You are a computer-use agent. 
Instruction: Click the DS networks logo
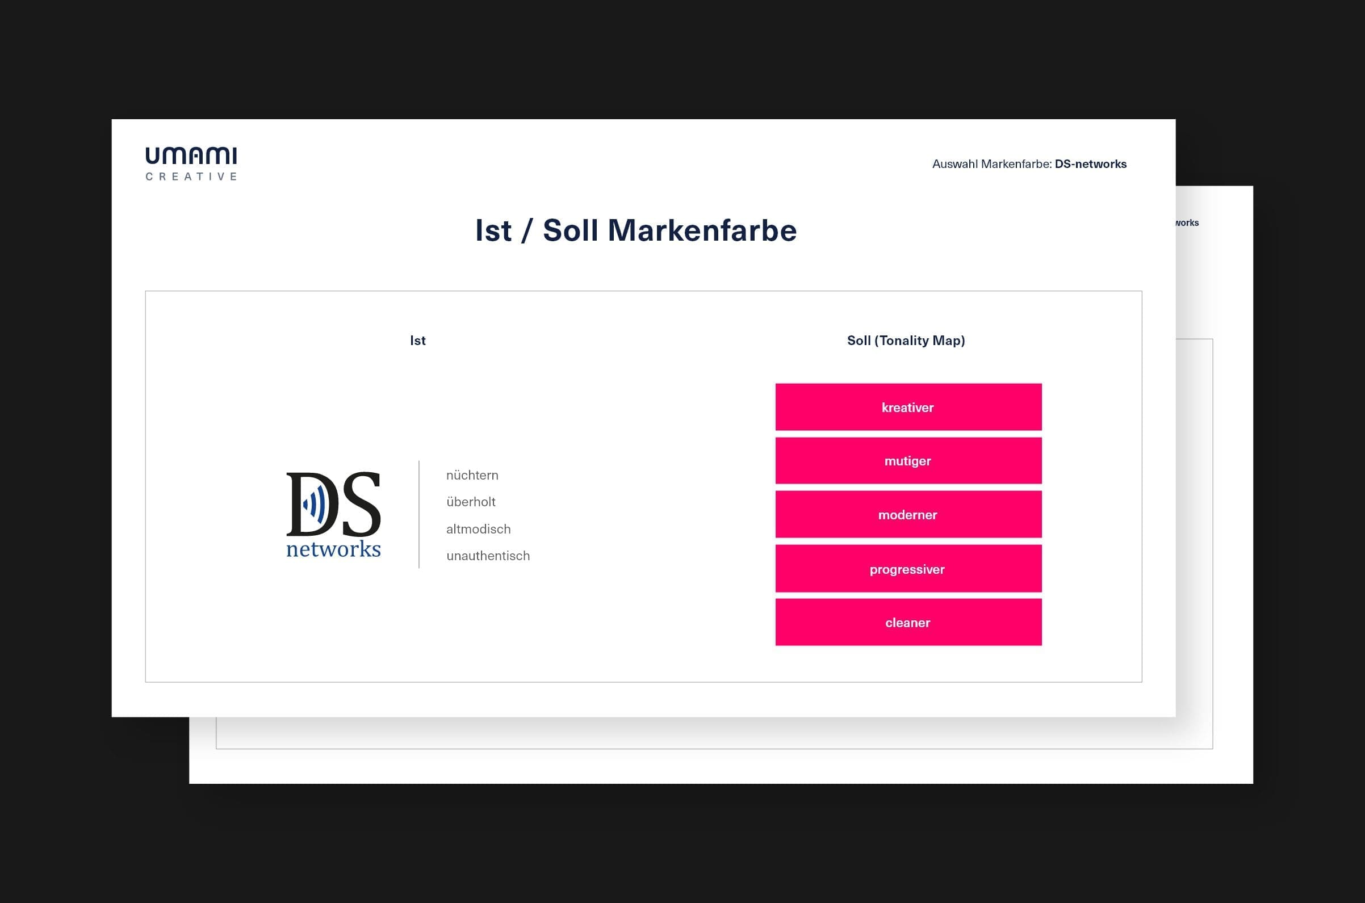(x=333, y=514)
